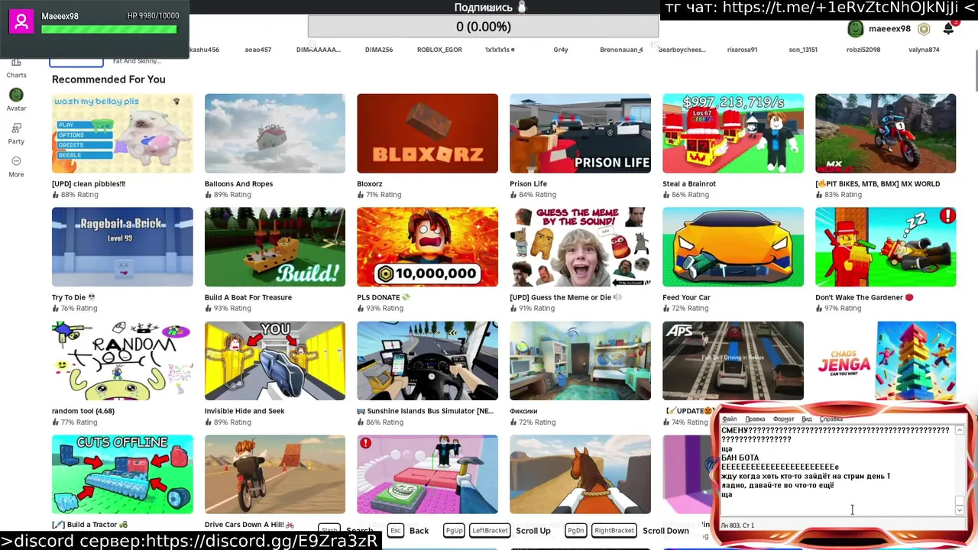
Task: Click the Scroll Up hint button
Action: 533,530
